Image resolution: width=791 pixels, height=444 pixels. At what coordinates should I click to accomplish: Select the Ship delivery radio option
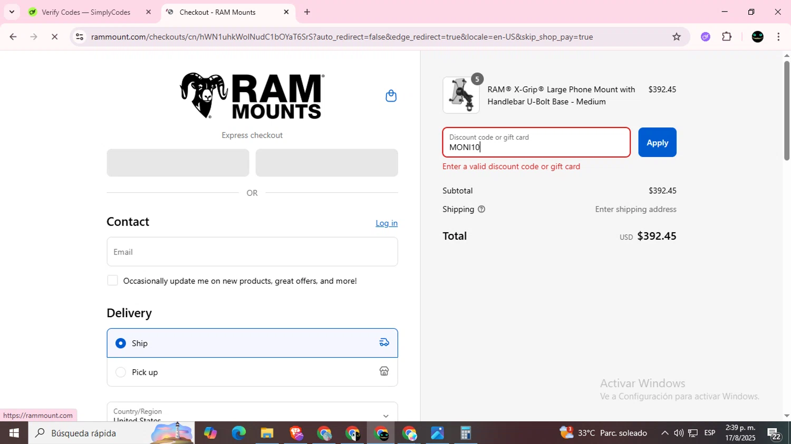(x=121, y=343)
